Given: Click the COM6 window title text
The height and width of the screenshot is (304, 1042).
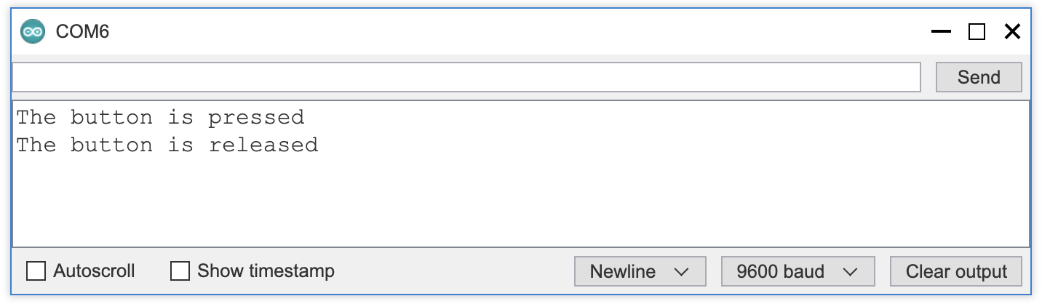Looking at the screenshot, I should (82, 31).
